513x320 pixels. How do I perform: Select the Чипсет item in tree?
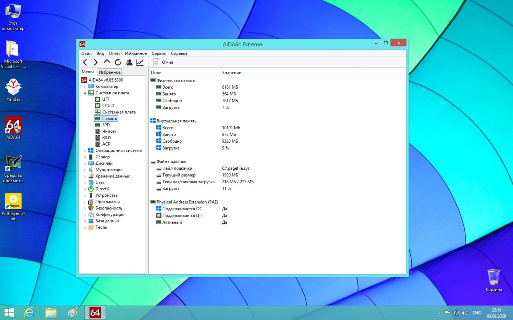coord(109,131)
